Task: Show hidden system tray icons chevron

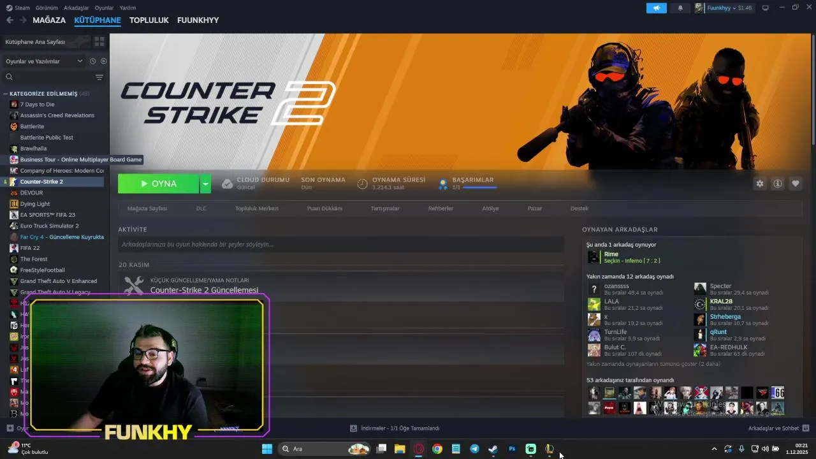Action: [x=714, y=449]
